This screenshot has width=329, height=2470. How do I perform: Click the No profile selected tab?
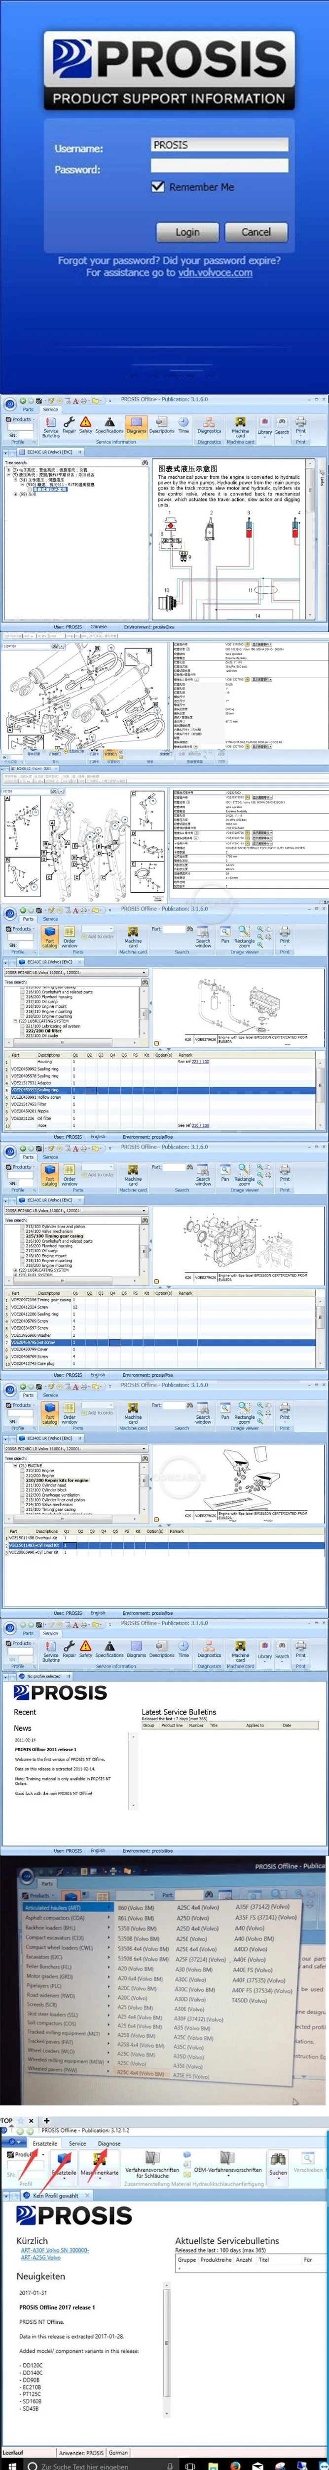pyautogui.click(x=44, y=1676)
